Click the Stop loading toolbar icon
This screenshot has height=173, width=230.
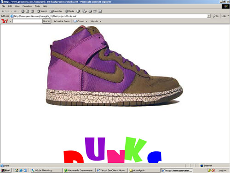click(23, 11)
